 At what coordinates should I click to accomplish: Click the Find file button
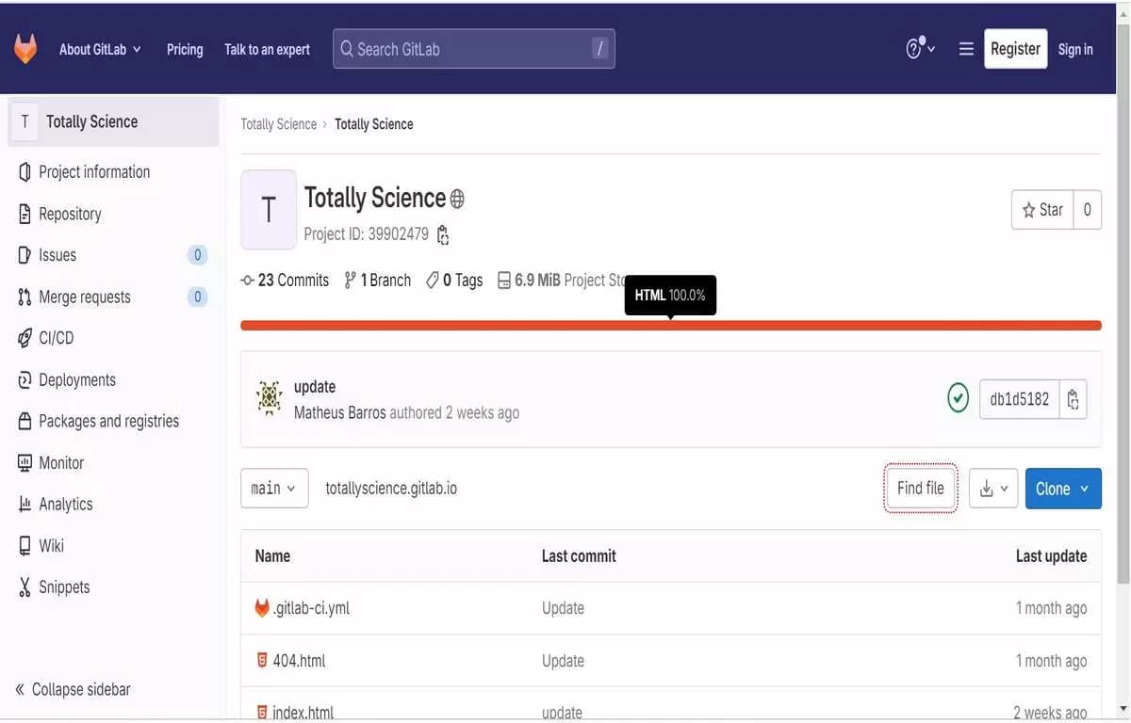pyautogui.click(x=920, y=488)
